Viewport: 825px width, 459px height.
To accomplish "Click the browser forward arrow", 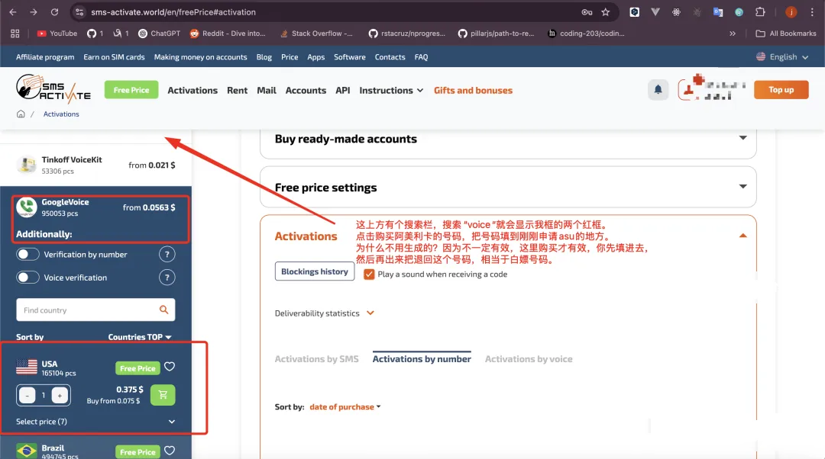I will [x=34, y=12].
